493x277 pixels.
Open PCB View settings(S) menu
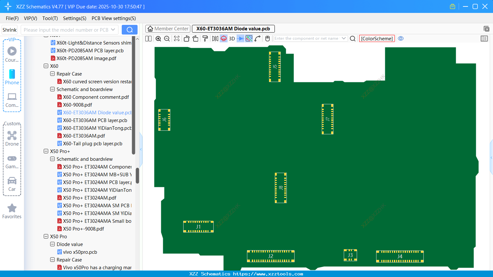[x=114, y=18]
